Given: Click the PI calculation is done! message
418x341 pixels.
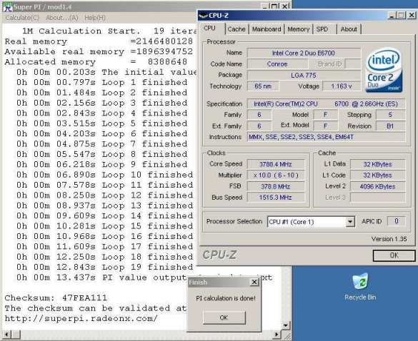Looking at the screenshot, I should [226, 298].
